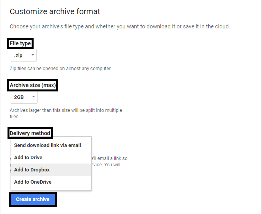Image resolution: width=262 pixels, height=214 pixels.
Task: Click the 'Zip files can be opened' hint
Action: coord(60,68)
